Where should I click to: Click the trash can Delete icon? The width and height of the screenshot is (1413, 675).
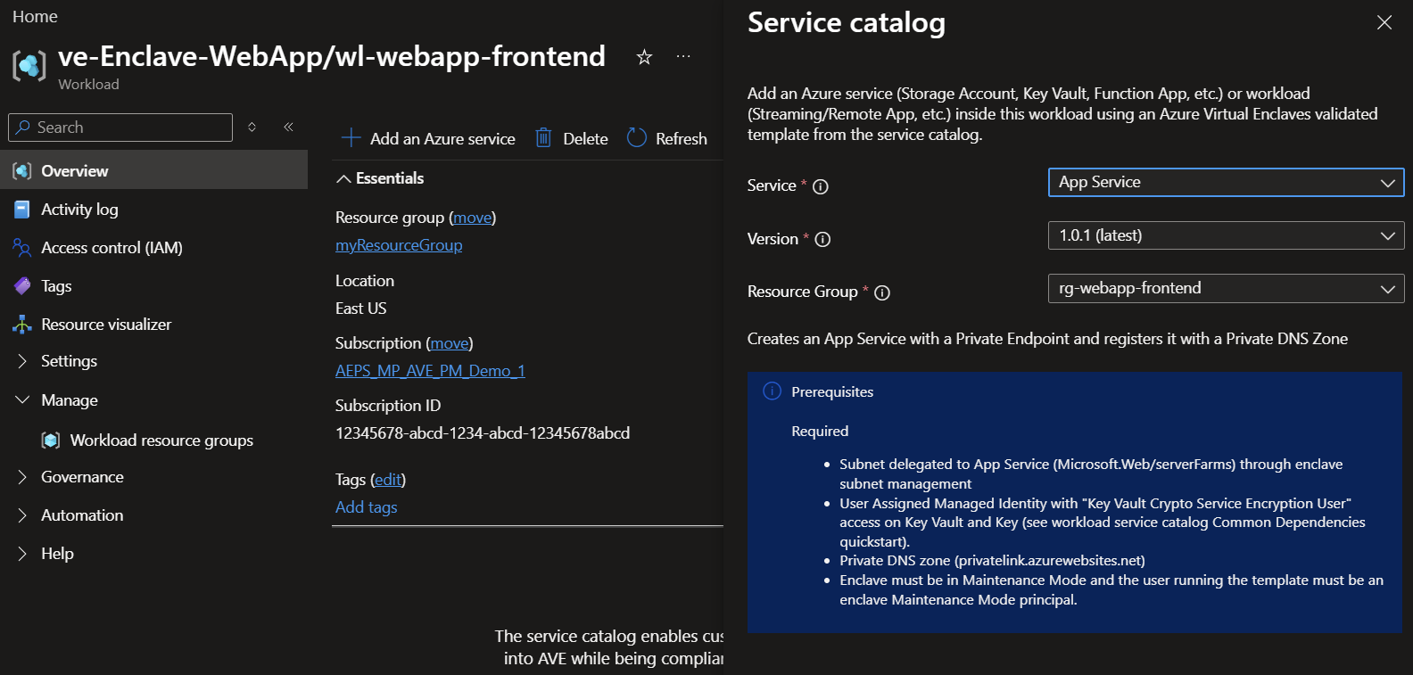(x=543, y=137)
